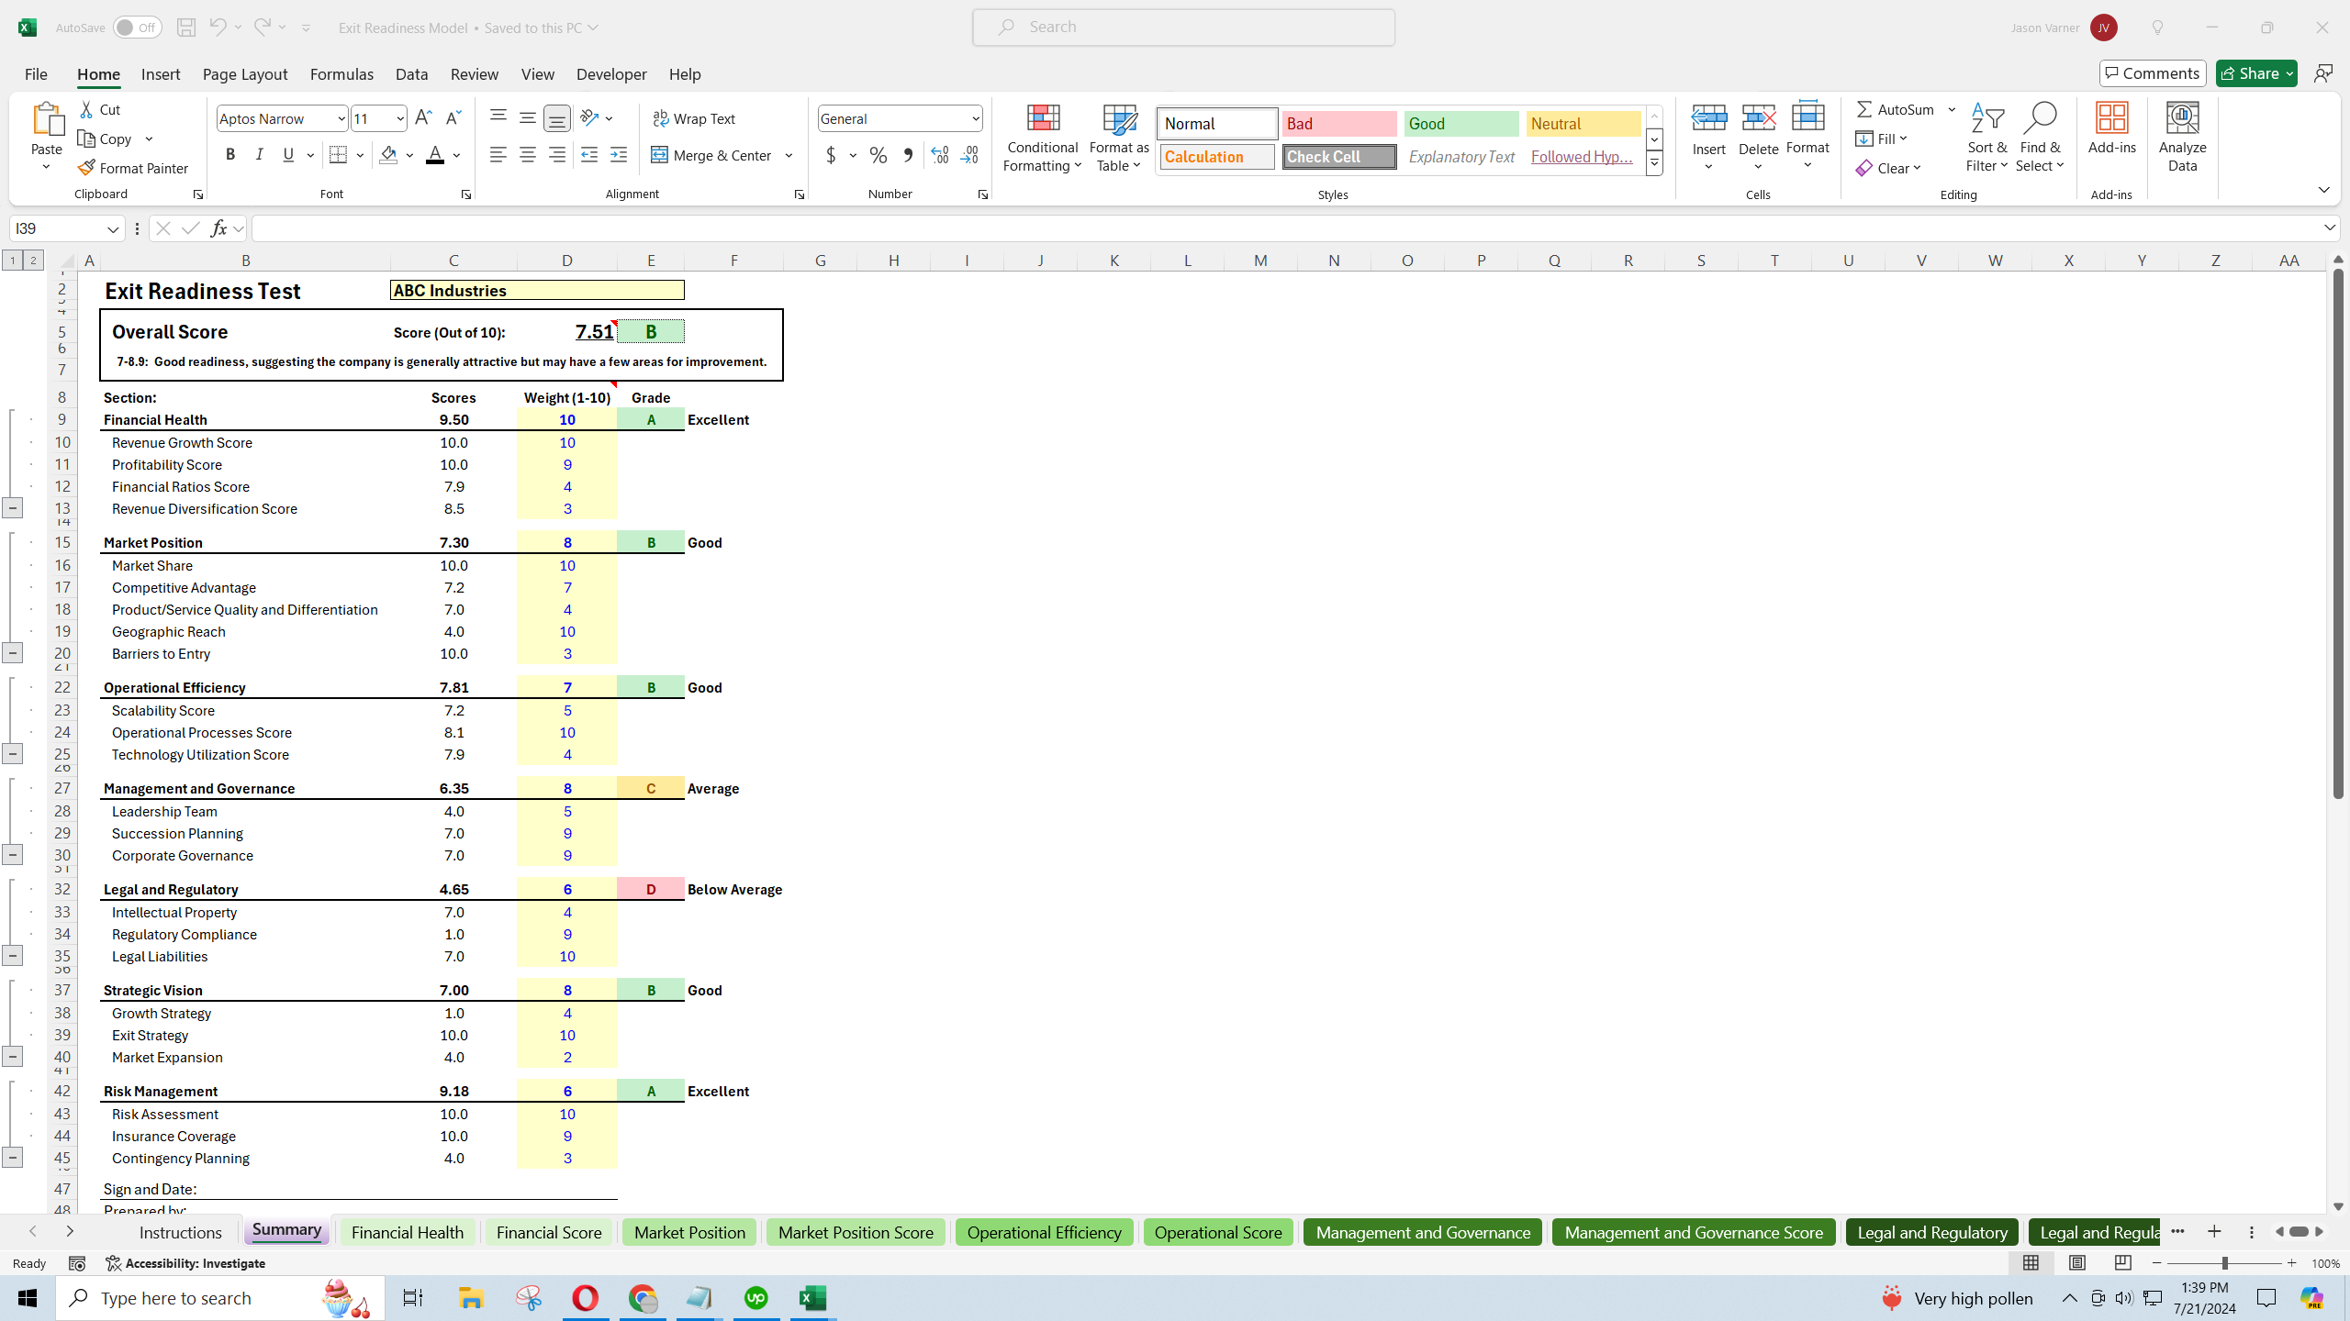Click the Comments button
Screen dimensions: 2350x1321
click(x=2152, y=73)
